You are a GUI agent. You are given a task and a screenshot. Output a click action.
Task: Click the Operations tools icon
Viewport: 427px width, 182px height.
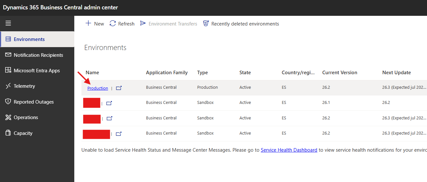tap(8, 117)
